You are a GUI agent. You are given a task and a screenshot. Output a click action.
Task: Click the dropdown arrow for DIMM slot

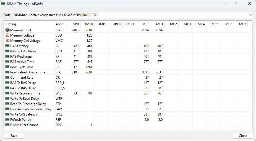click(250, 15)
